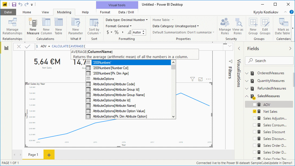Add a new page with plus button
The width and height of the screenshot is (295, 166).
click(49, 155)
